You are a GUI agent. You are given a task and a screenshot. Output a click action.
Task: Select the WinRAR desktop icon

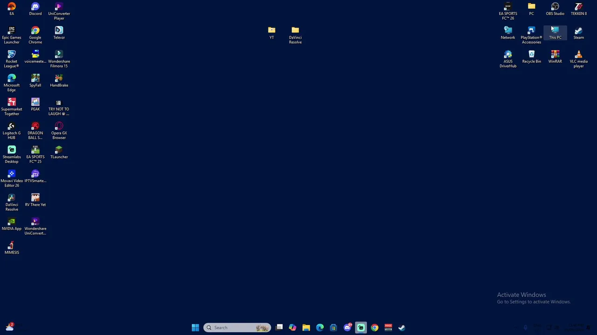point(555,57)
